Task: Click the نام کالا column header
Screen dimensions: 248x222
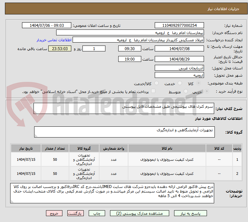Action: click(167, 148)
